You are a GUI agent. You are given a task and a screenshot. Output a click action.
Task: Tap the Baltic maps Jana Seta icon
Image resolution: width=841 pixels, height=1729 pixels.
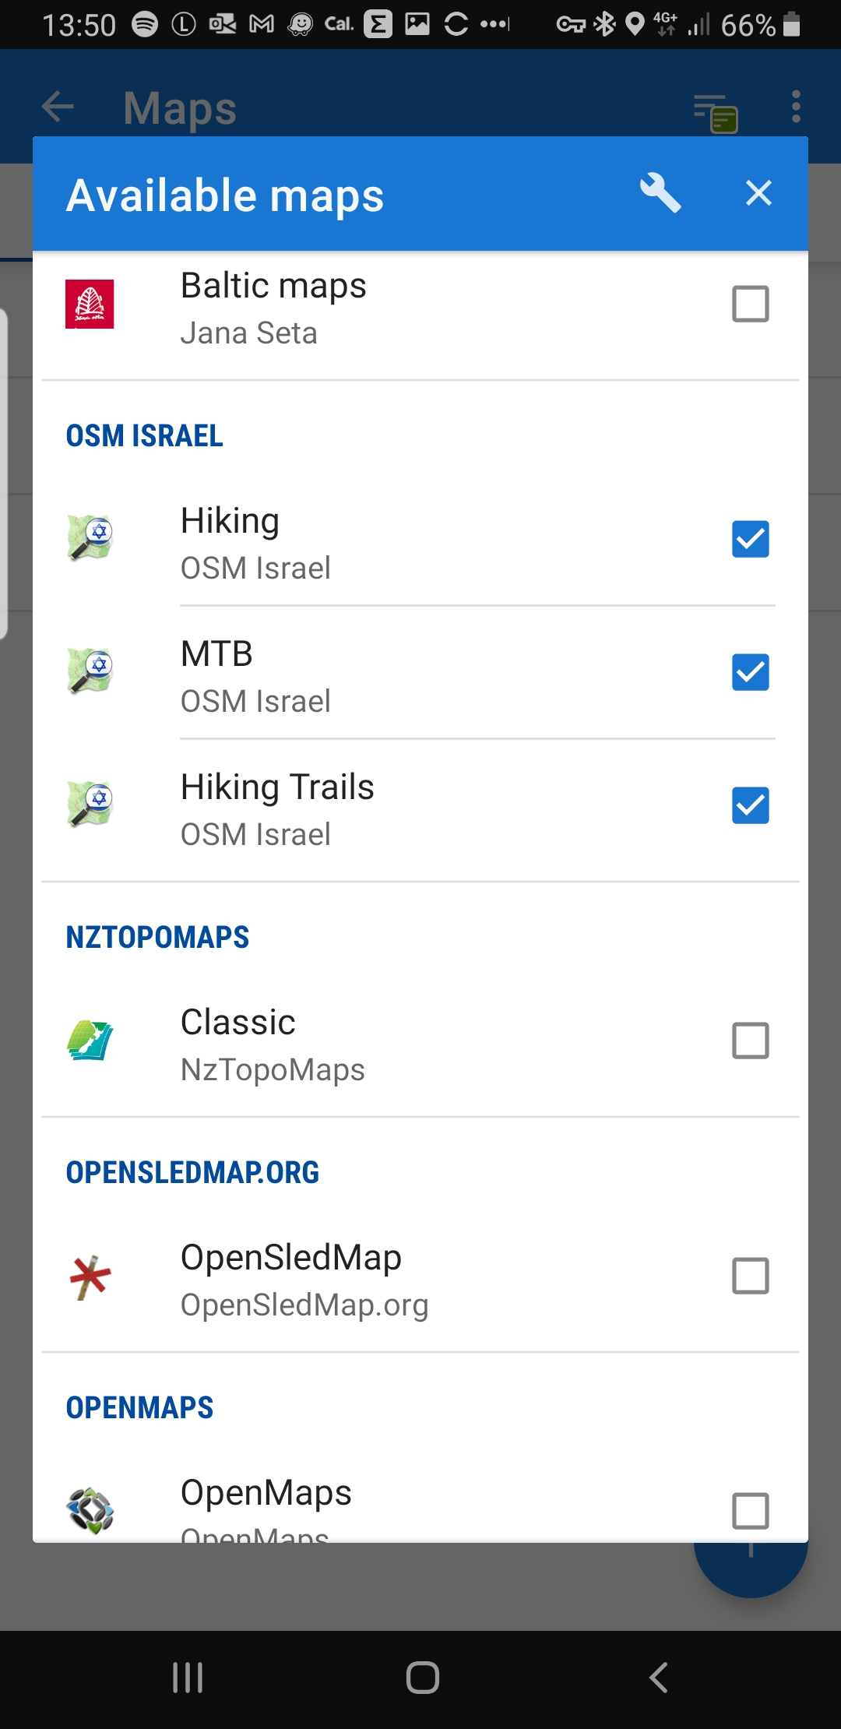click(90, 304)
